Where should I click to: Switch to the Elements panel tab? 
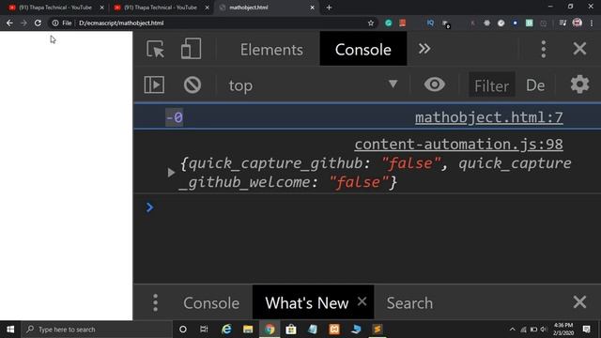pos(271,50)
